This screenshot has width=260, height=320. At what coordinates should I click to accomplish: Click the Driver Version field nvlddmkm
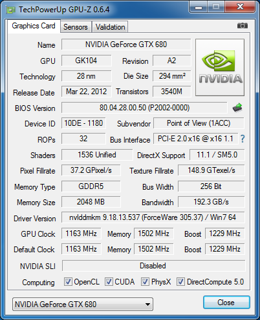click(x=153, y=217)
